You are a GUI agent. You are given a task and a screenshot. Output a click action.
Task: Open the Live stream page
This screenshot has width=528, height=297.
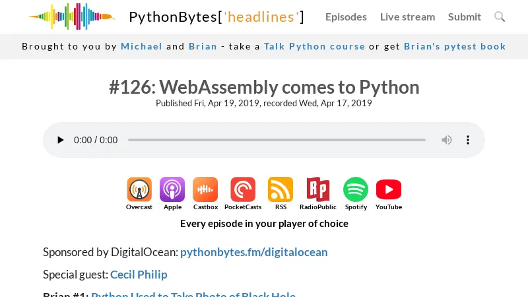[407, 17]
